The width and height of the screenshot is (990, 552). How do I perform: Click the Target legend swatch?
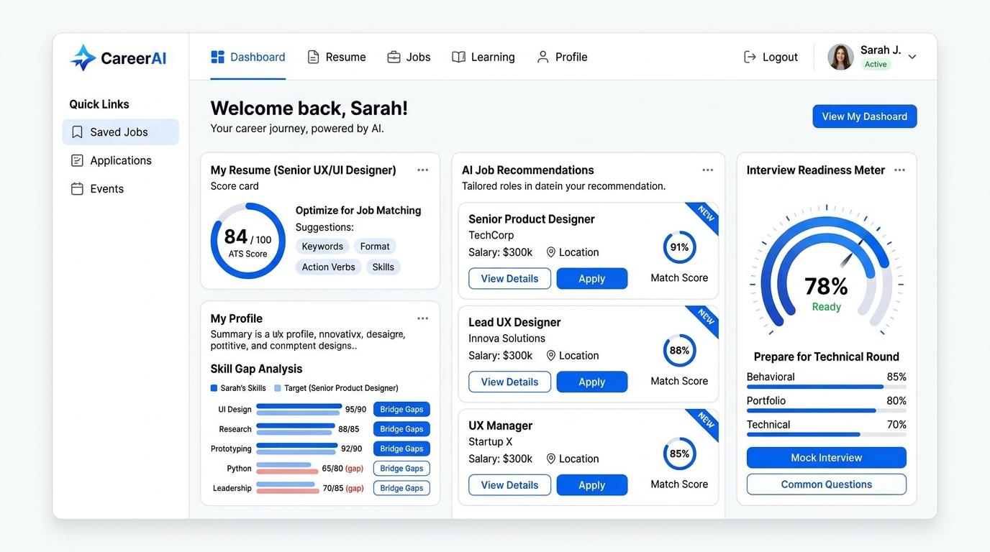278,388
